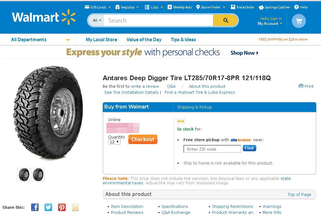Switch to Shipping & Pickup tab
The height and width of the screenshot is (217, 321).
click(194, 107)
